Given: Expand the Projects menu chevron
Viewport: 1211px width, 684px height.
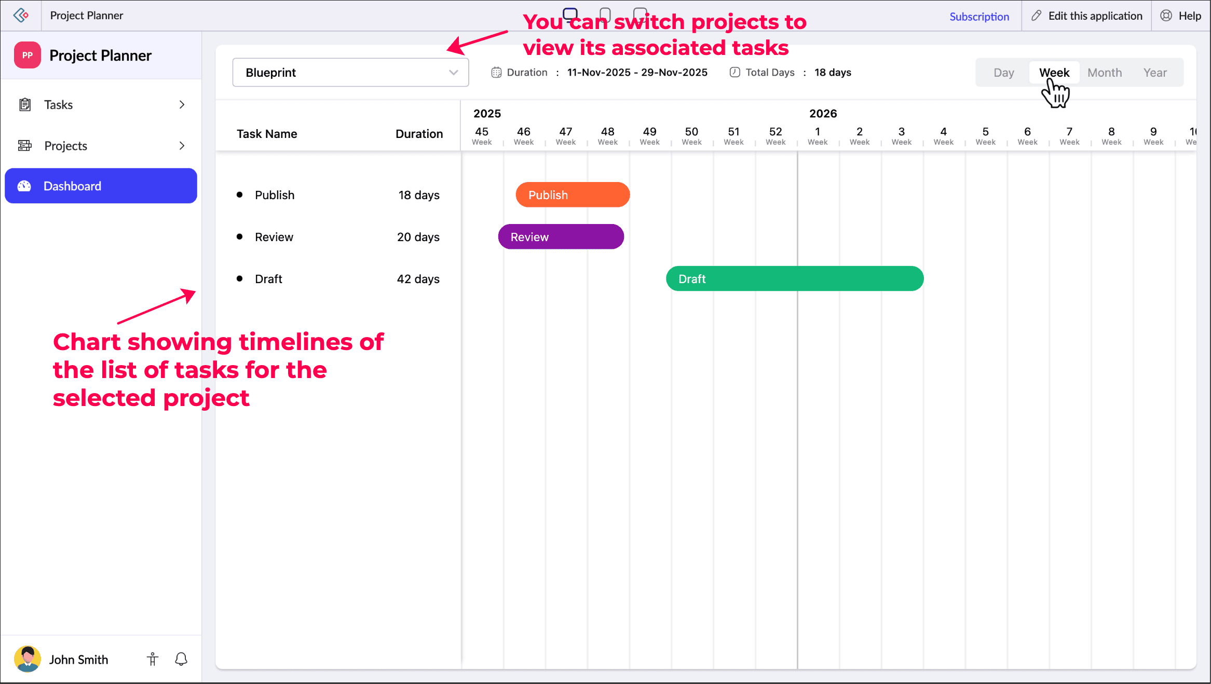Looking at the screenshot, I should pos(182,146).
